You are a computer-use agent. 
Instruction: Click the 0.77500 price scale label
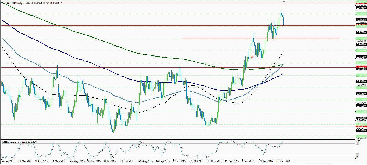(361, 32)
